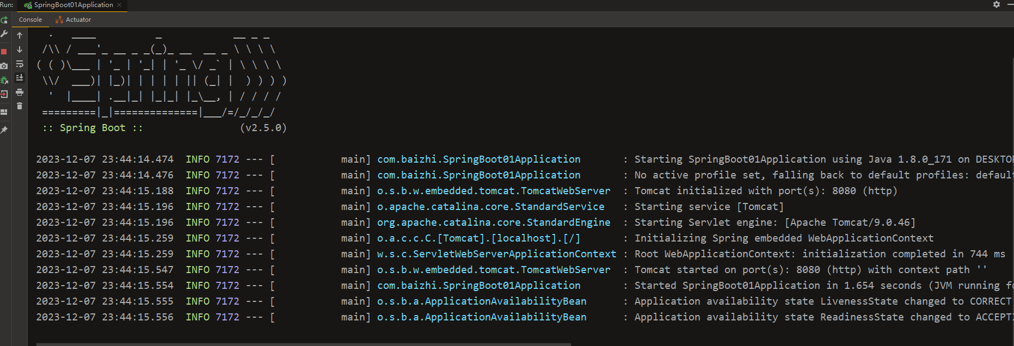This screenshot has height=346, width=1014.
Task: Click o.s.b.a.ApplicationAvailabilityBean at 23:44:15.556
Action: (x=482, y=317)
